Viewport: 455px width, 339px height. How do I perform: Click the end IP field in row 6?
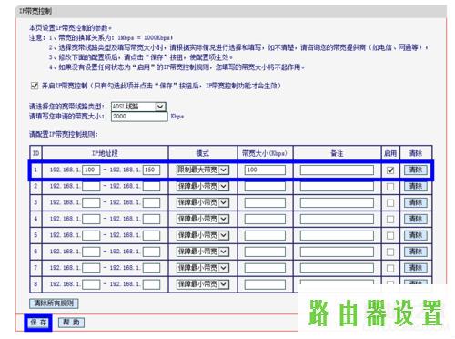[151, 252]
